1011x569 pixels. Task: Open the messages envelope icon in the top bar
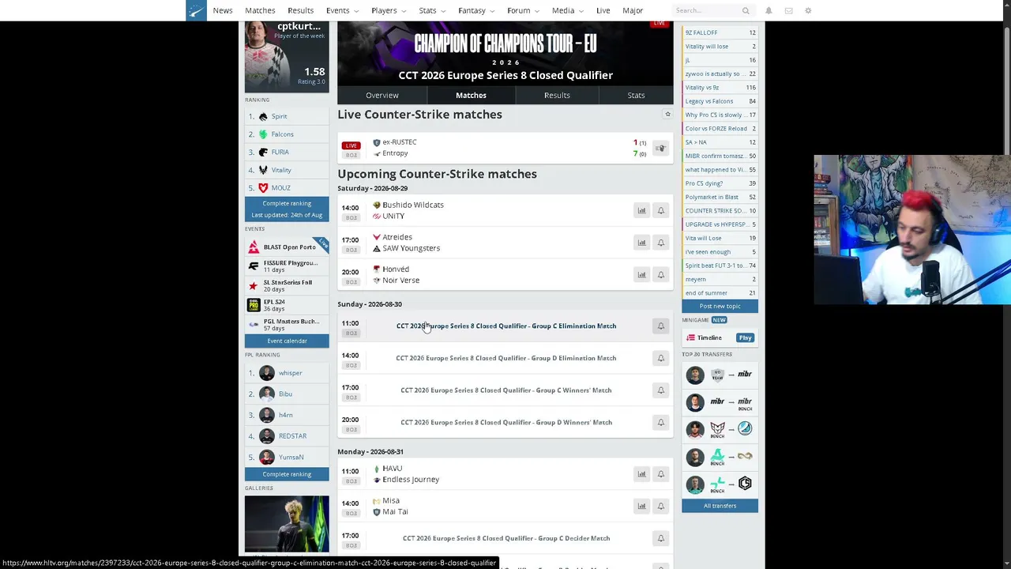click(x=788, y=11)
